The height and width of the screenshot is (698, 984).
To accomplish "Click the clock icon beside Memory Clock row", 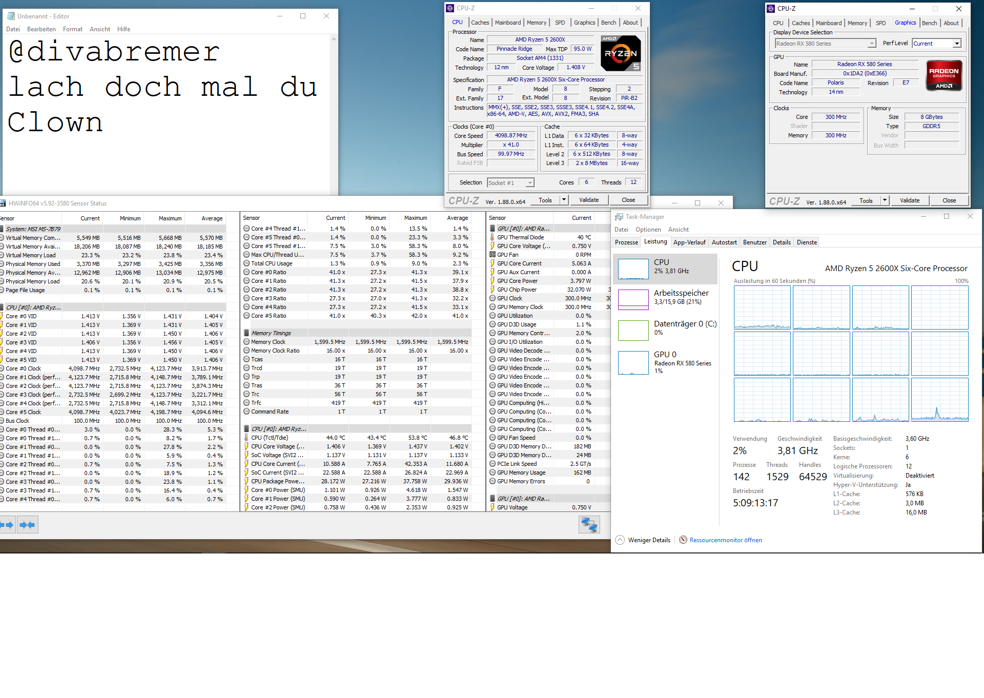I will [247, 342].
